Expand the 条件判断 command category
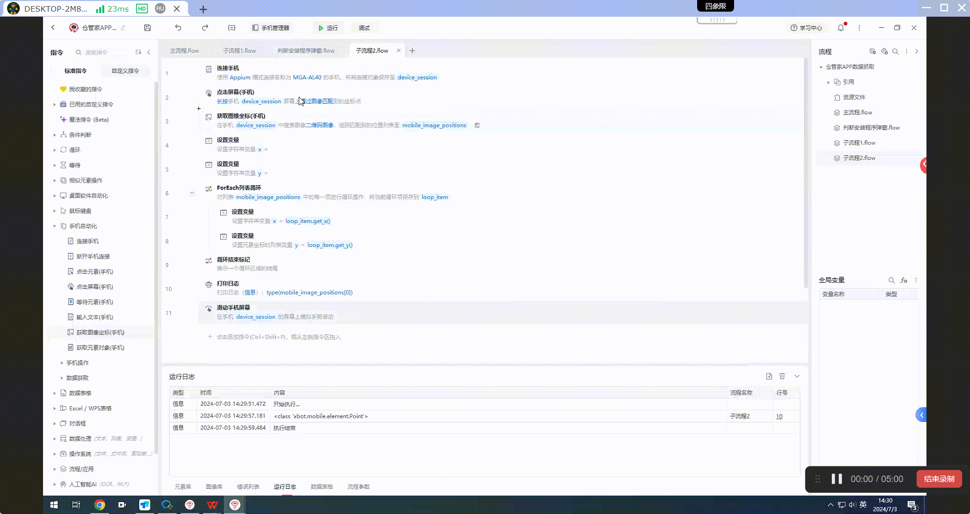 point(55,135)
